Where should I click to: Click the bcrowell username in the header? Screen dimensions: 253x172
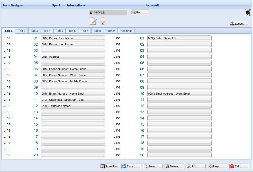tap(152, 5)
